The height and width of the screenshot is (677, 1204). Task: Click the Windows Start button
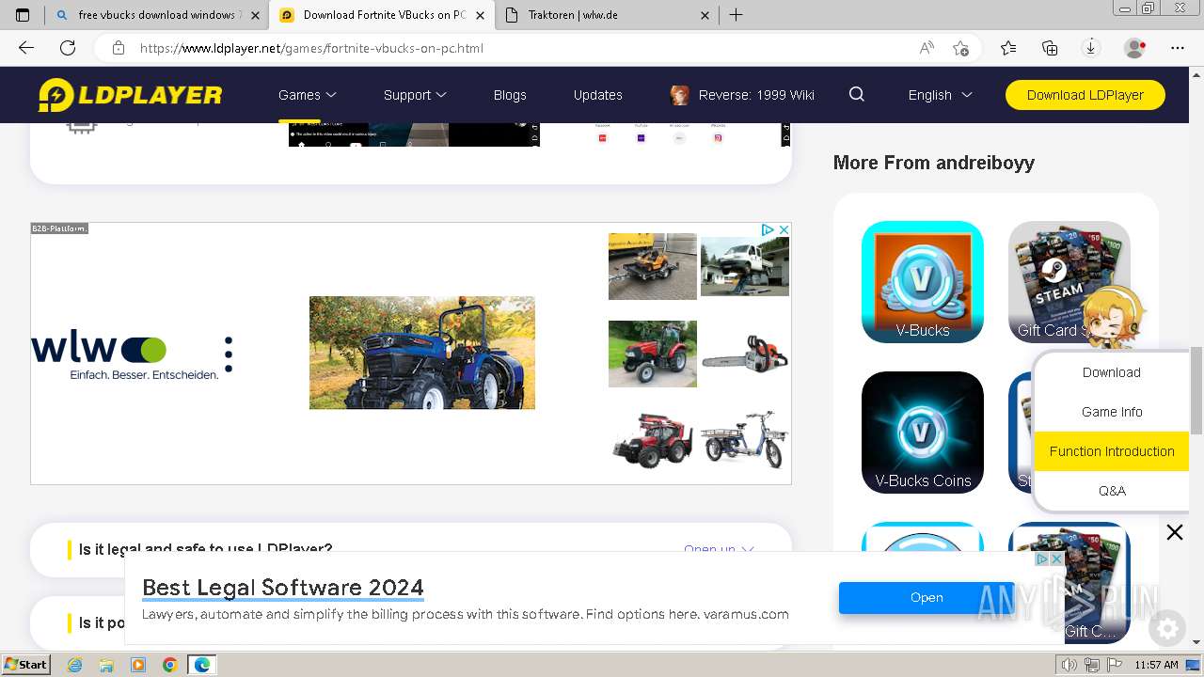pos(25,665)
